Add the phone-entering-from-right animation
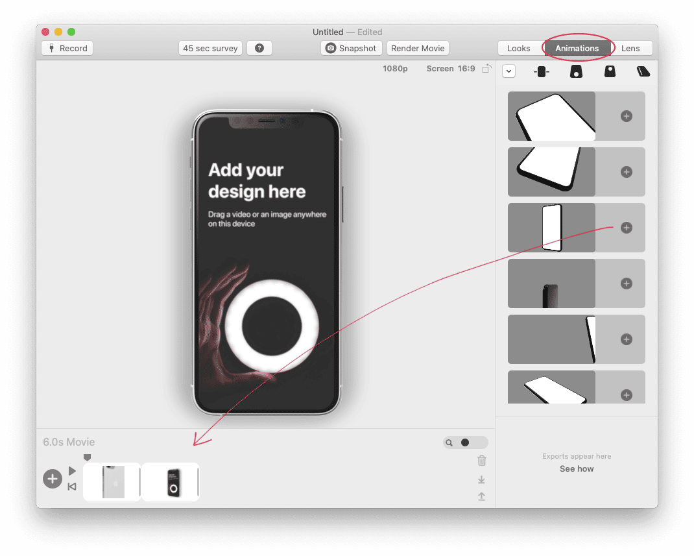 point(627,339)
